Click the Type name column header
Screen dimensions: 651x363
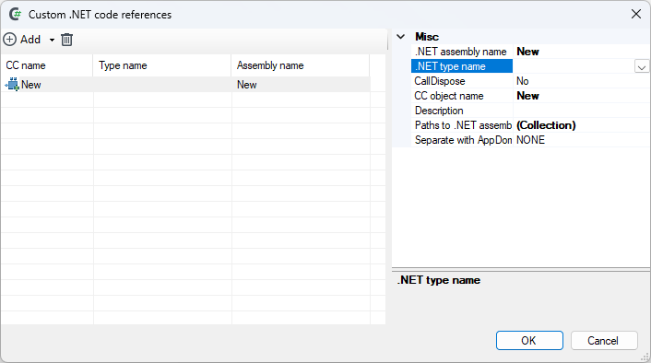pyautogui.click(x=162, y=65)
